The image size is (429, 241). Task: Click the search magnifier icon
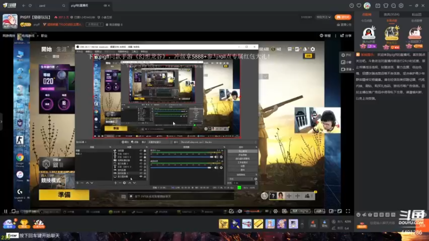tap(63, 5)
